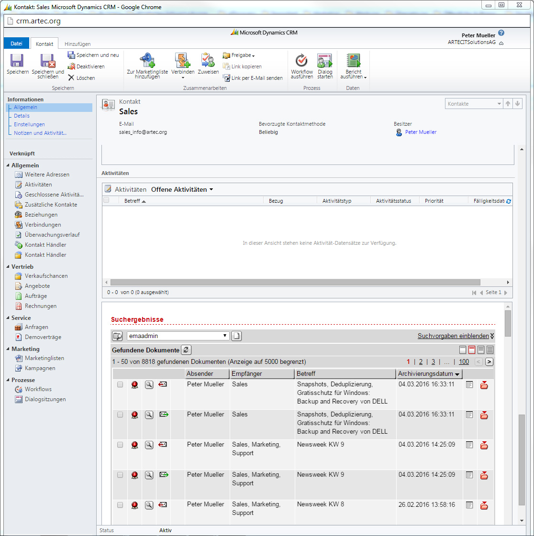Viewport: 534px width, 536px height.
Task: Switch to the Hinzufügen ribbon tab
Action: [x=78, y=44]
